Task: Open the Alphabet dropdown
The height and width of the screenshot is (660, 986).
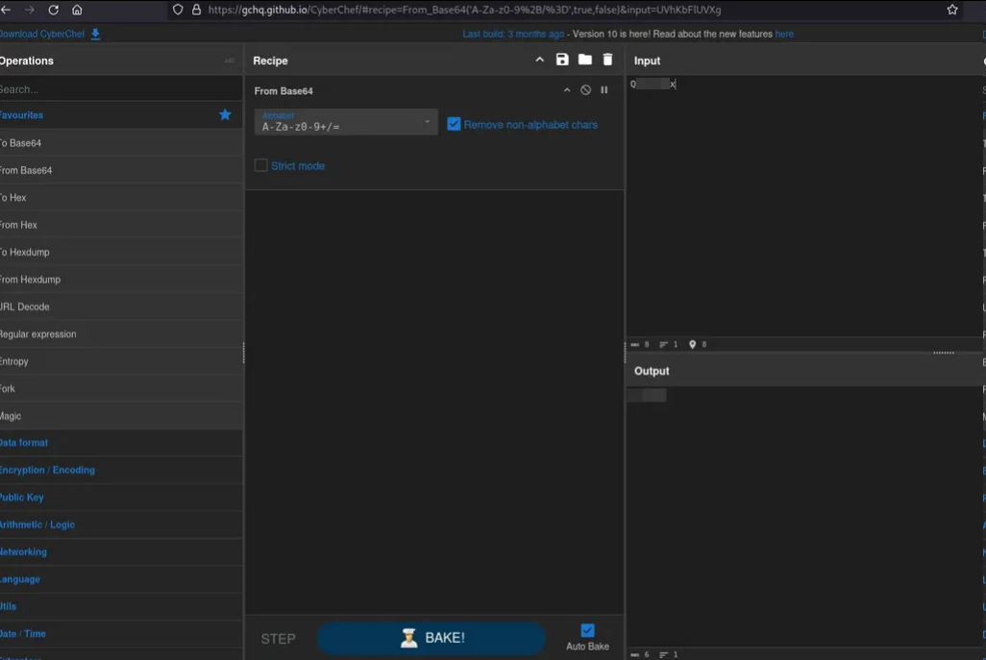Action: [x=346, y=122]
